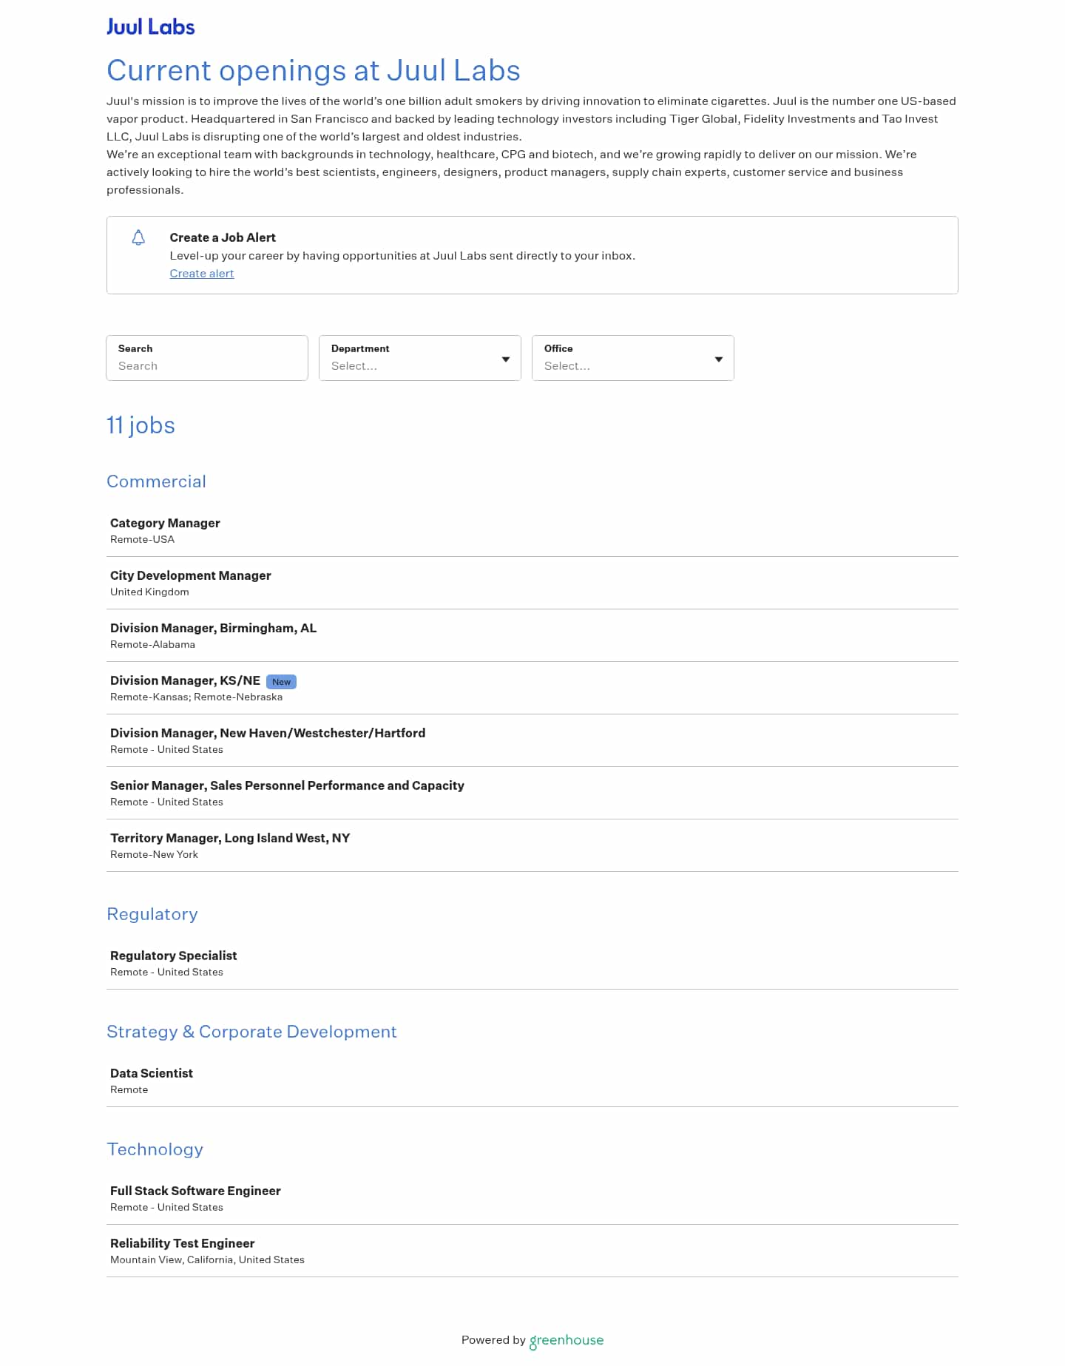Screen dimensions: 1065x1366
Task: Click the Greenhouse logo in footer
Action: point(567,1340)
